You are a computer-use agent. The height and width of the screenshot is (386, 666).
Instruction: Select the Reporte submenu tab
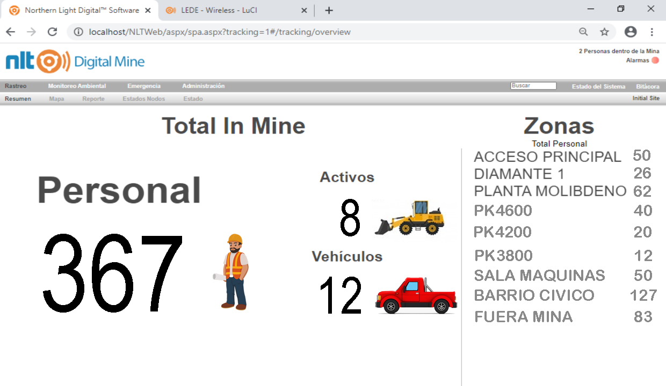[93, 99]
